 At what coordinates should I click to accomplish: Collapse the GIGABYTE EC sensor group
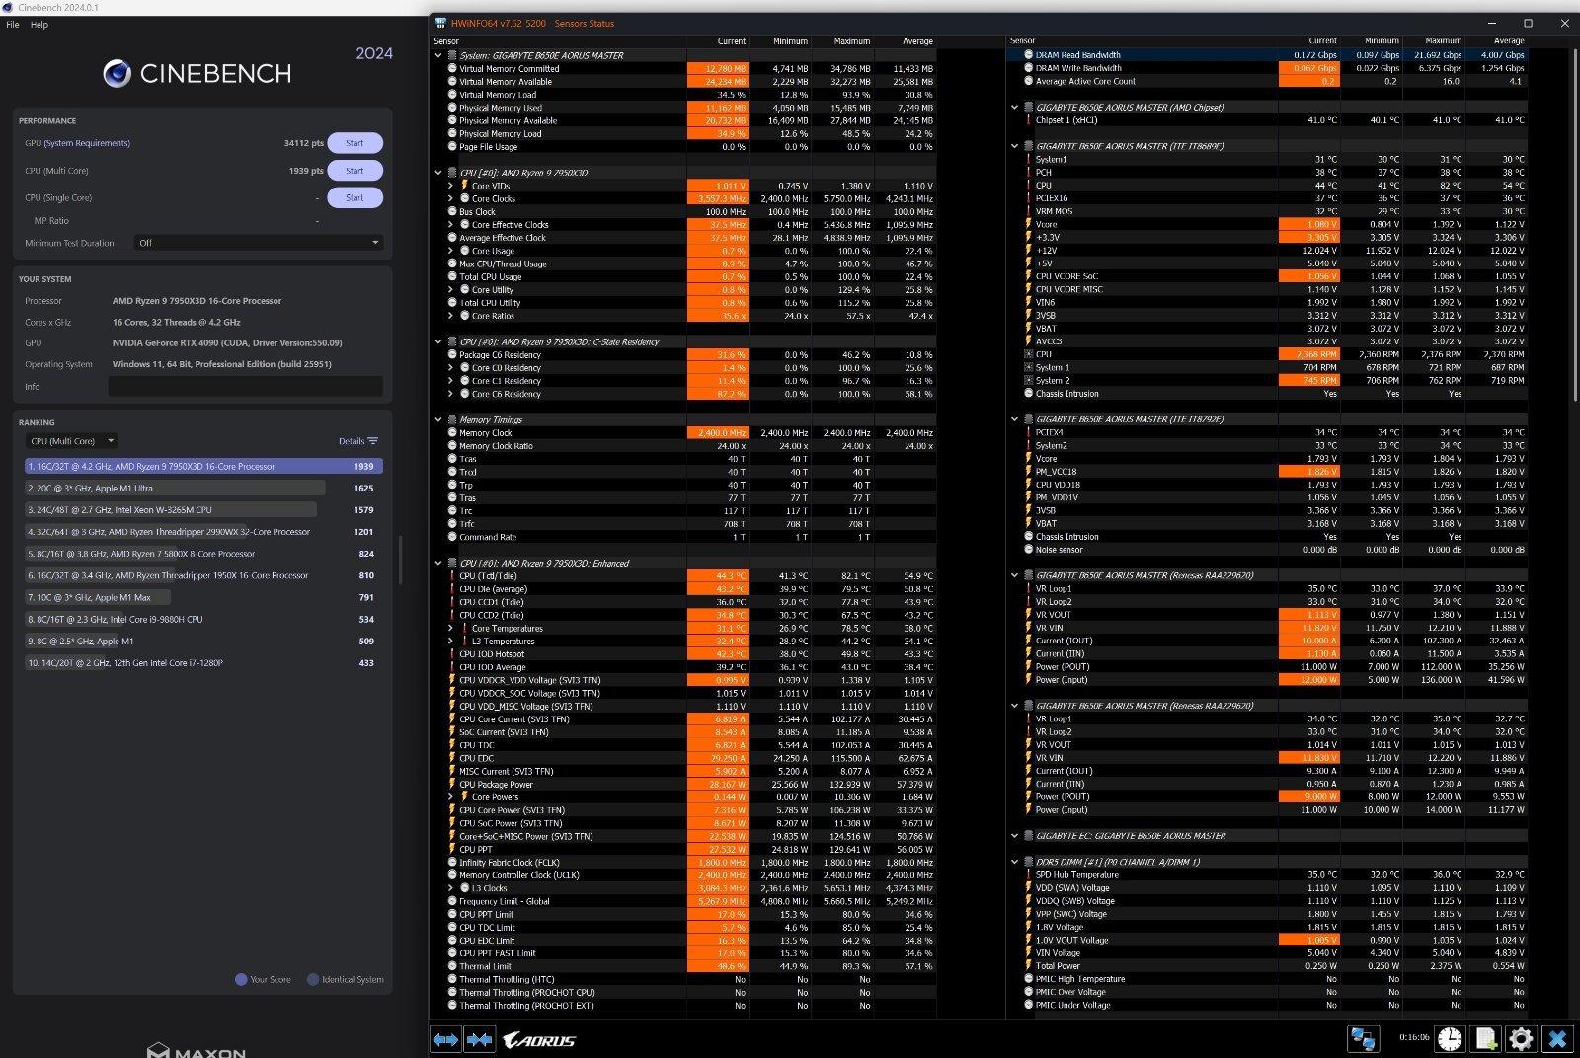[x=1014, y=836]
